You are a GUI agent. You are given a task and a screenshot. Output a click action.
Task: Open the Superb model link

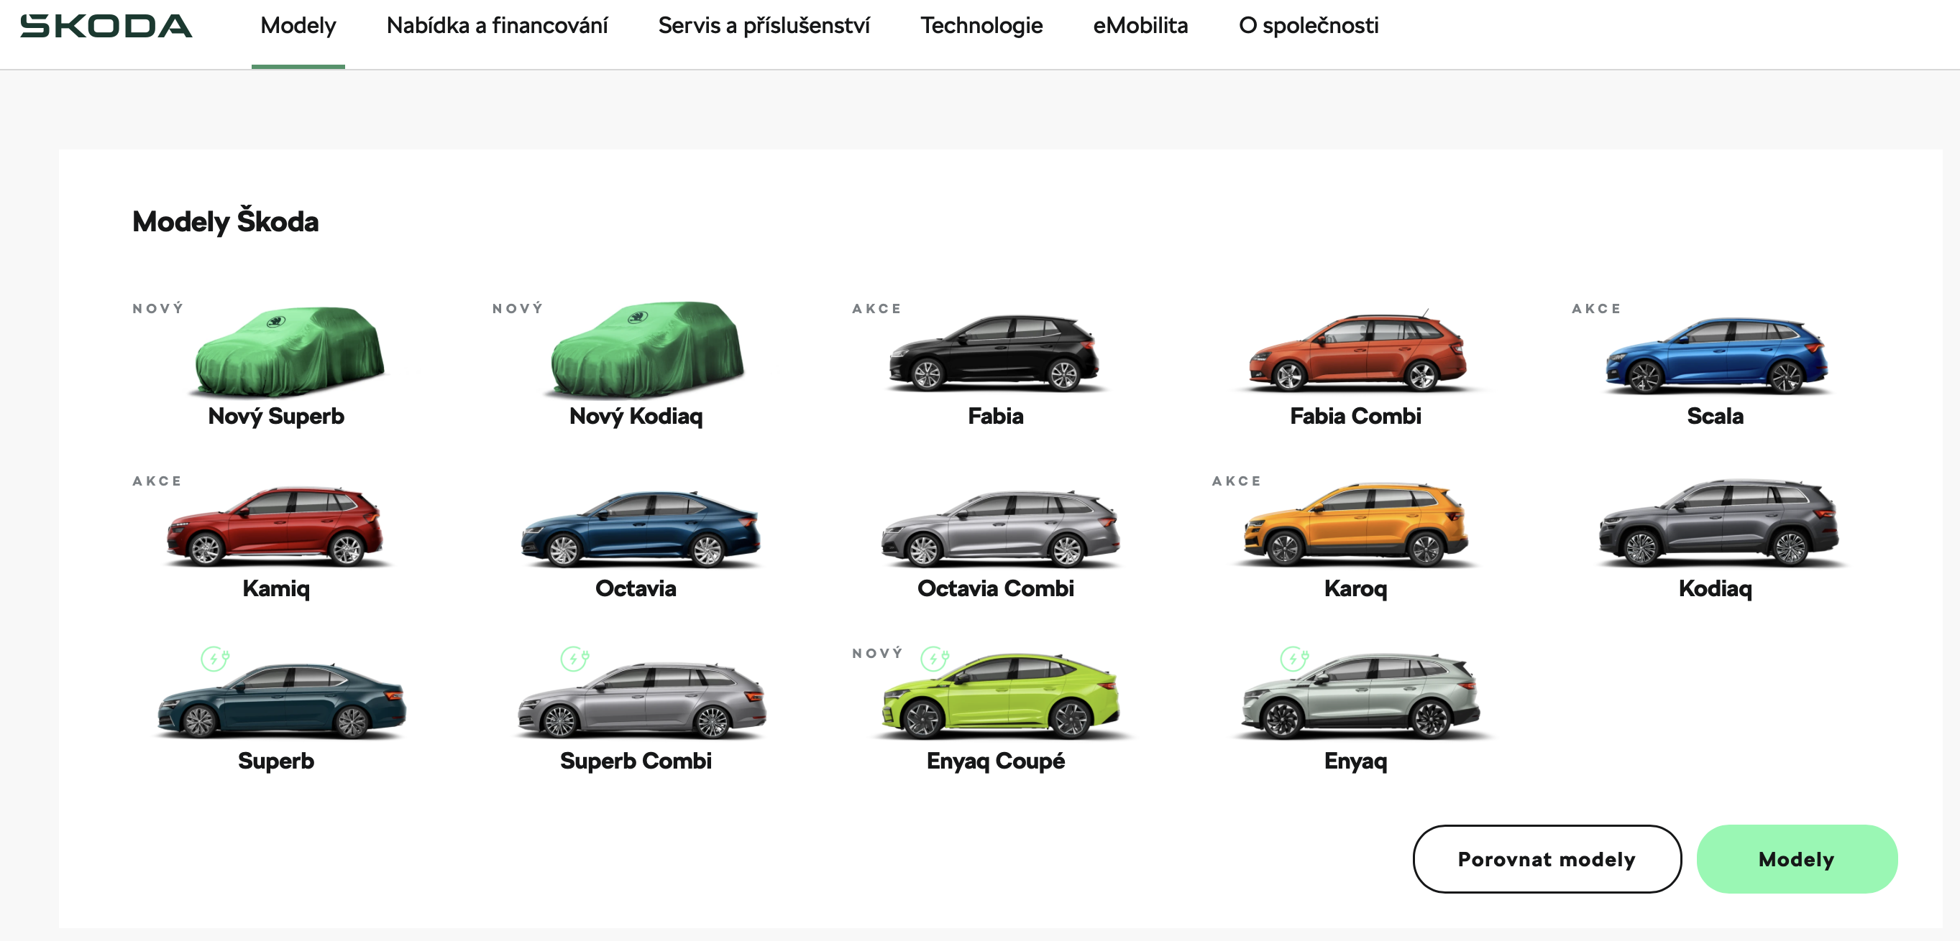276,761
